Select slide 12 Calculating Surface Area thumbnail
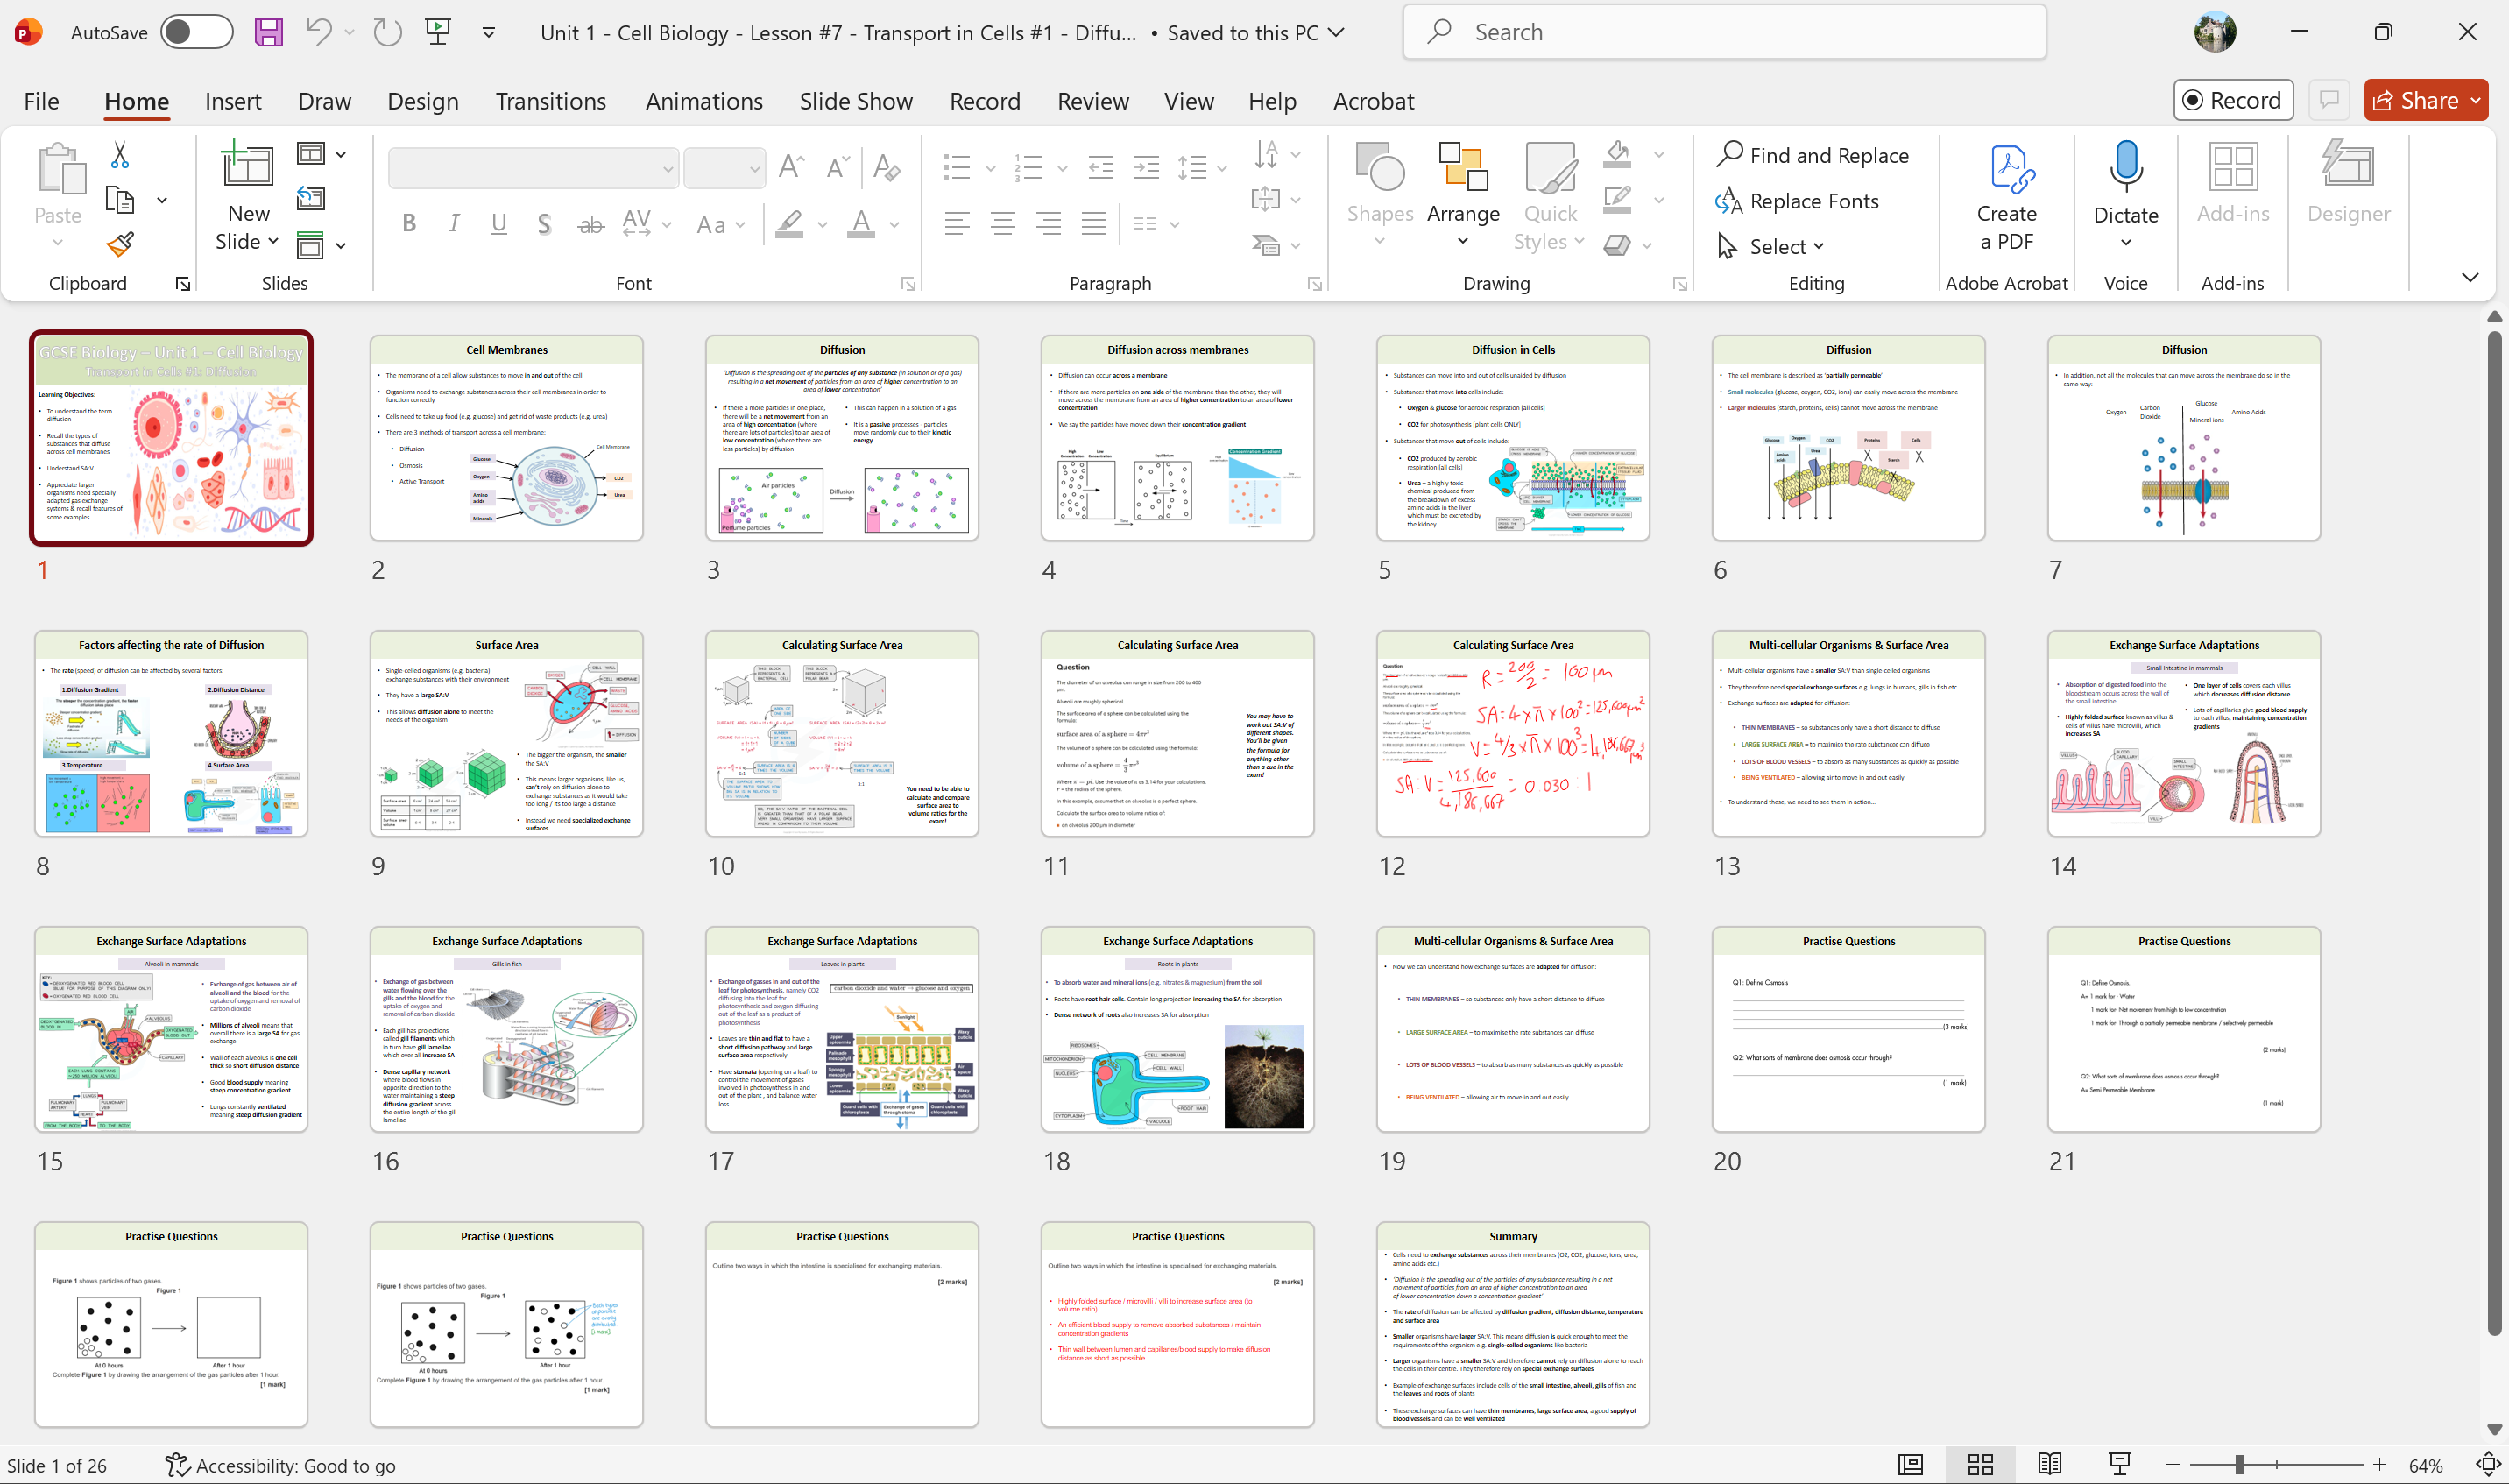The height and width of the screenshot is (1484, 2509). [1512, 733]
